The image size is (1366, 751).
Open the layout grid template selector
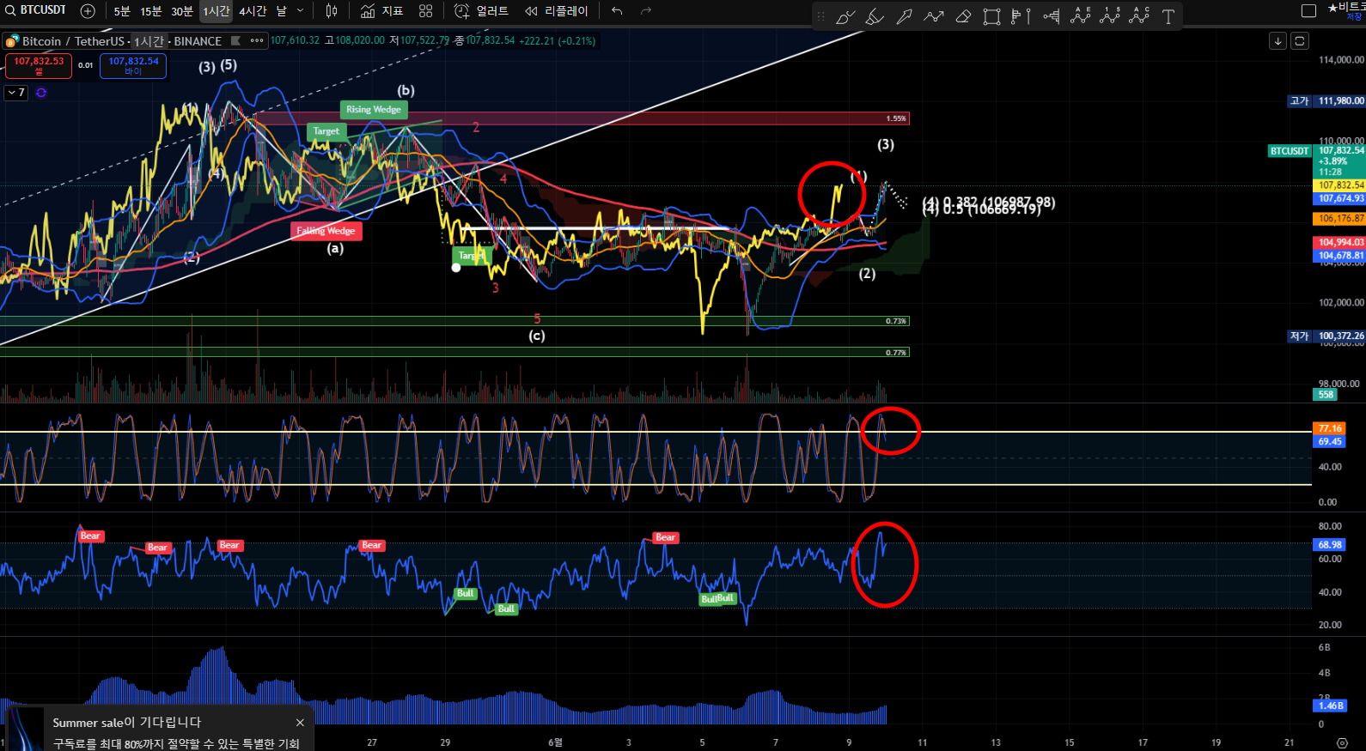tap(425, 11)
